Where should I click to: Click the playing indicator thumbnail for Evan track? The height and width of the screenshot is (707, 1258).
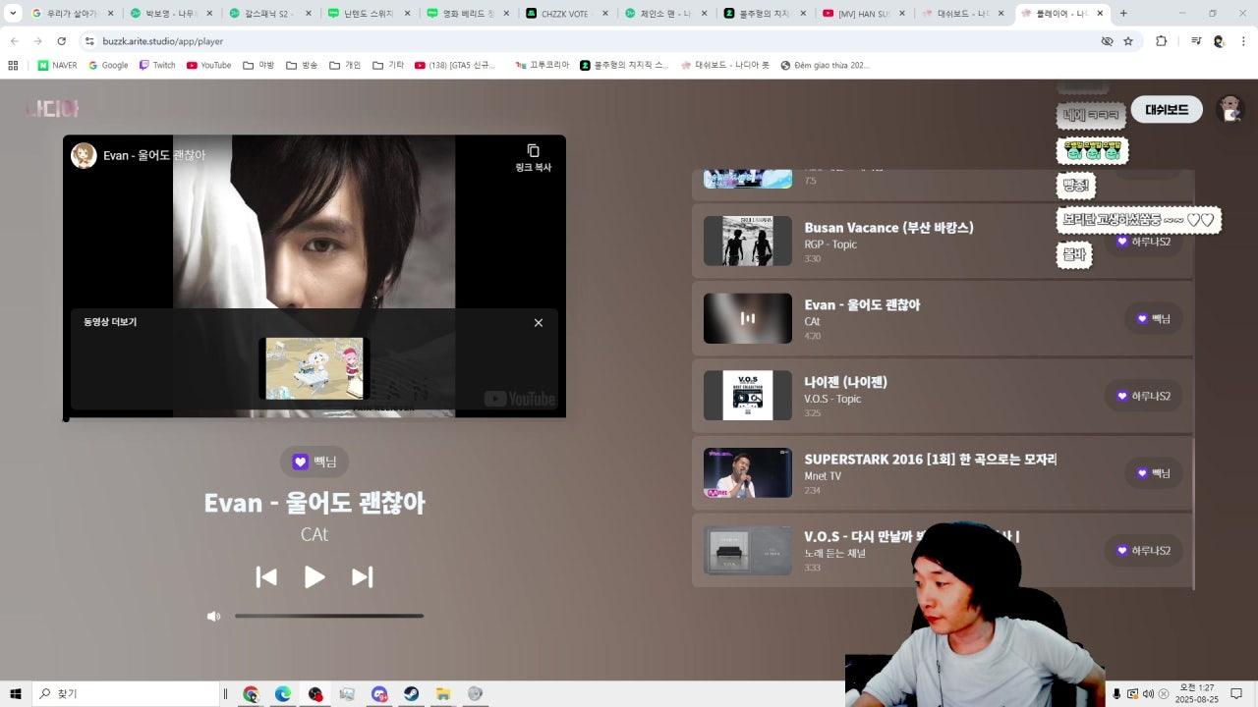[748, 318]
